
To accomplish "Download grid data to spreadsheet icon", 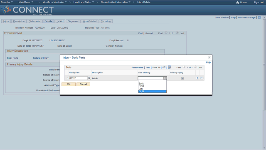I will 169,67.
